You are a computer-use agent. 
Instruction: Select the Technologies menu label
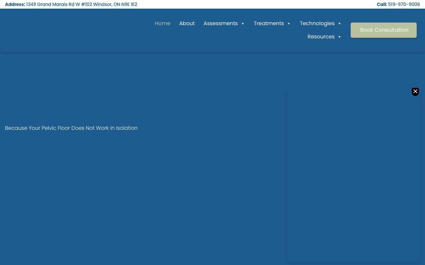point(317,24)
